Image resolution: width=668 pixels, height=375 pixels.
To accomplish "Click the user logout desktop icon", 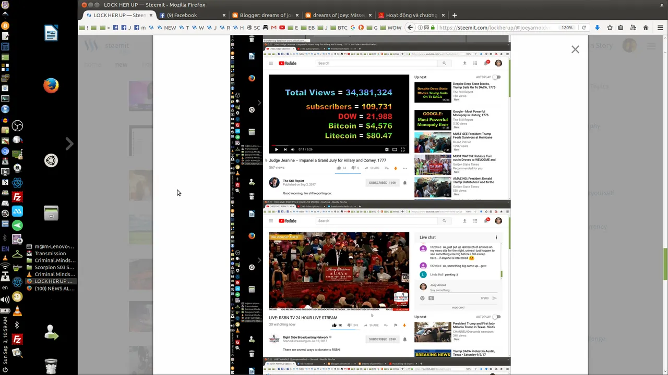I will pyautogui.click(x=51, y=333).
